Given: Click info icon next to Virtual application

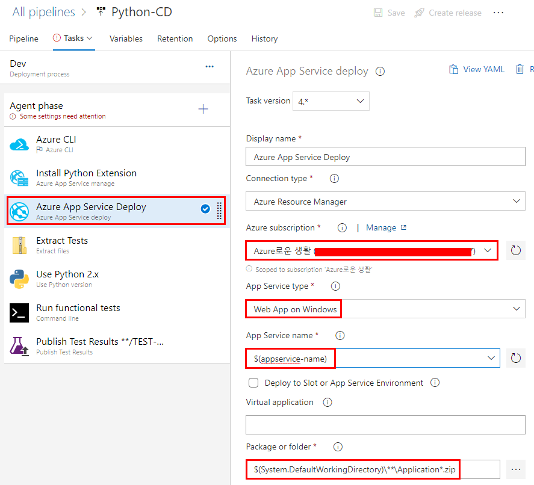Looking at the screenshot, I should click(328, 403).
